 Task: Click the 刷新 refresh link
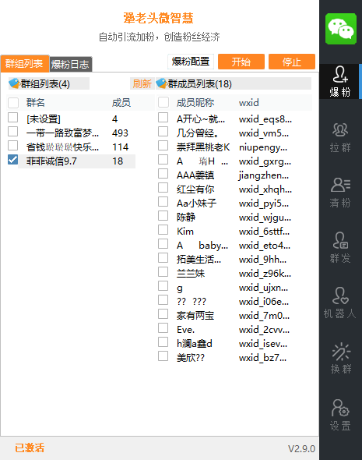point(142,84)
